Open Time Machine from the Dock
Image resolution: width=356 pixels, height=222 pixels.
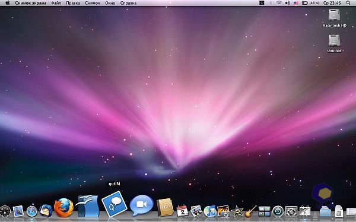pyautogui.click(x=278, y=211)
